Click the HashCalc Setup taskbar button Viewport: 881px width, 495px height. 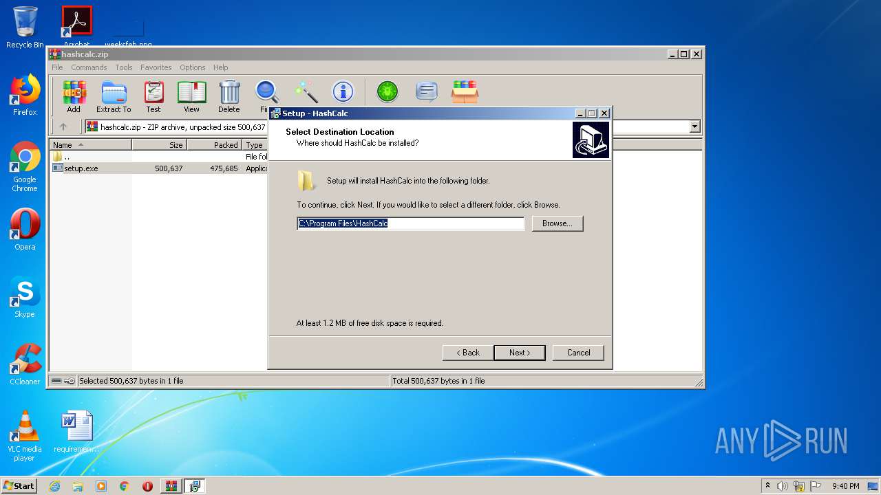[195, 486]
